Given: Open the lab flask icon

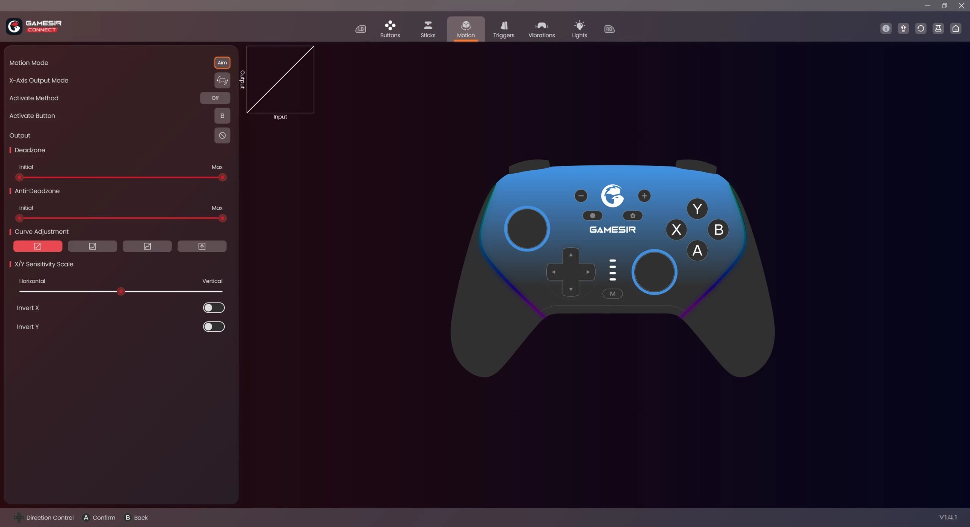Looking at the screenshot, I should [938, 28].
